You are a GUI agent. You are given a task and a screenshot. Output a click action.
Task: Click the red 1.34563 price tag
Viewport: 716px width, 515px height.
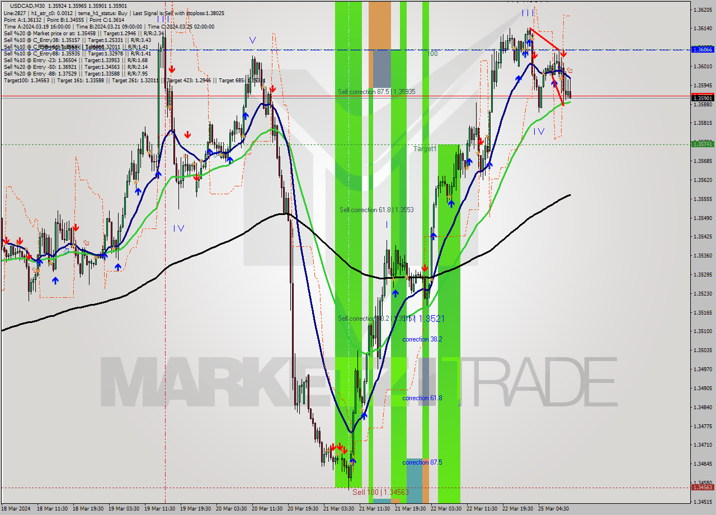[703, 488]
